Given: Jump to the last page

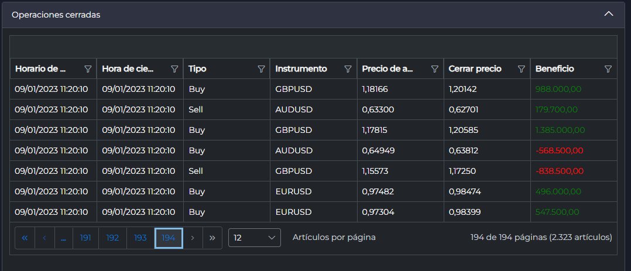Looking at the screenshot, I should click(212, 238).
